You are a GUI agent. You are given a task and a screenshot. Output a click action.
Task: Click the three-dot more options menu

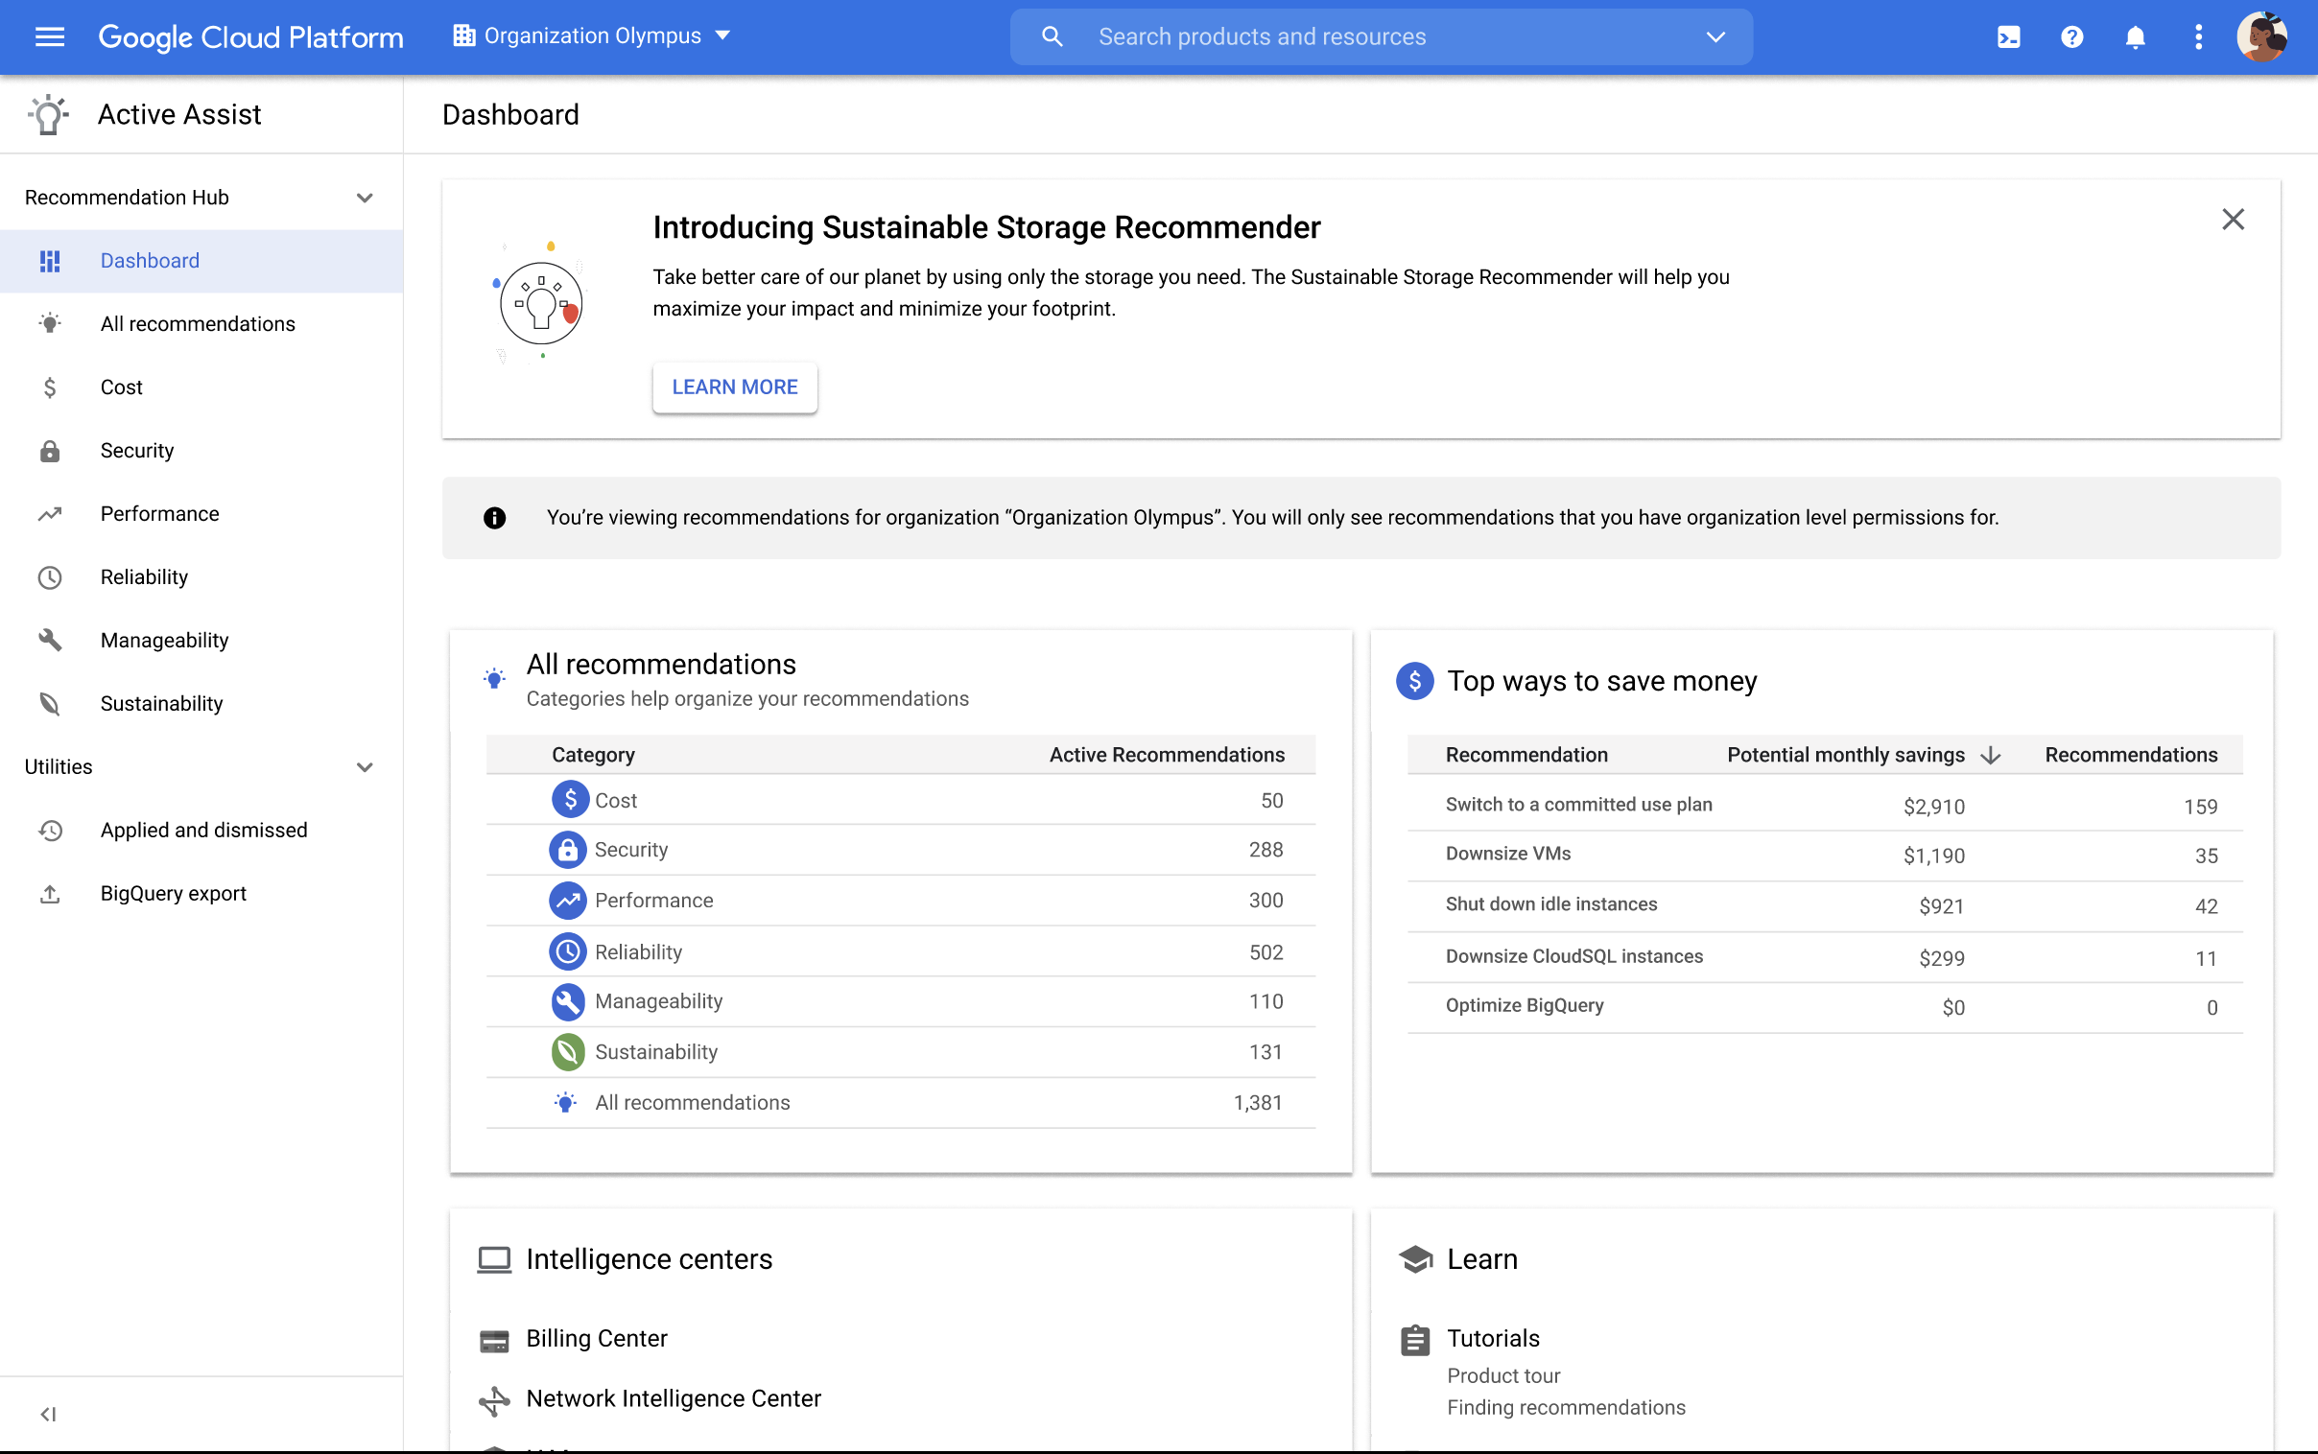pos(2199,36)
